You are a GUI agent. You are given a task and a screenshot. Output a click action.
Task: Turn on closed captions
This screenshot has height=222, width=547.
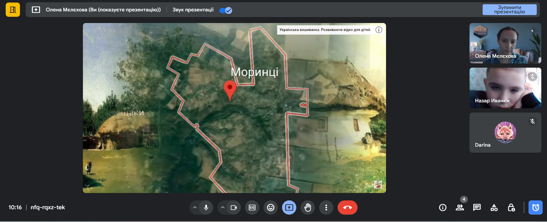point(252,208)
